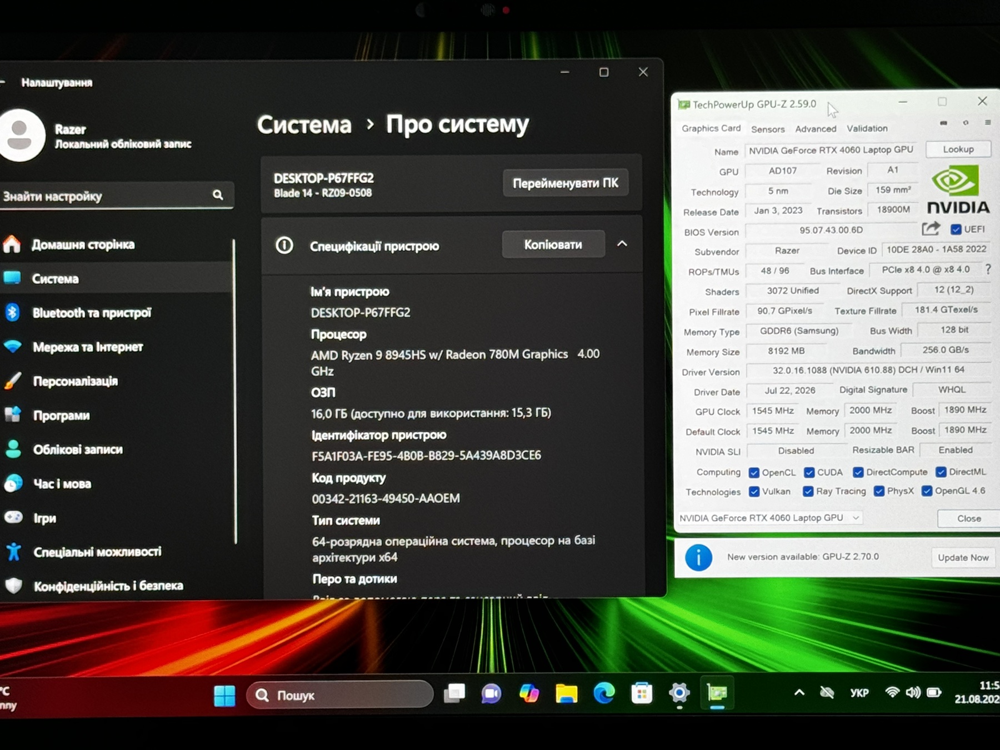This screenshot has height=750, width=1000.
Task: Click the Знайти настройку search field
Action: click(x=116, y=196)
